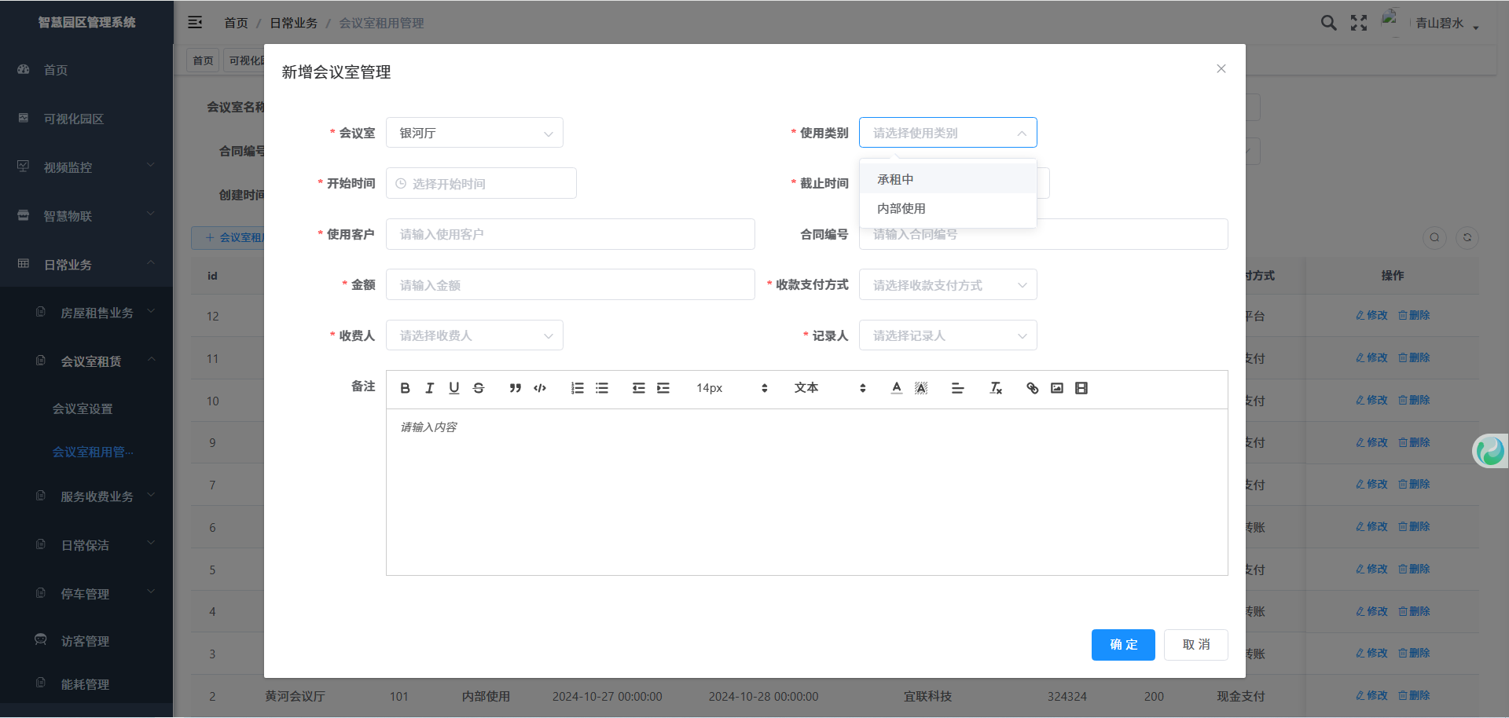Start an ordered list in the editor
Screen dimensions: 1509x718
(x=577, y=388)
